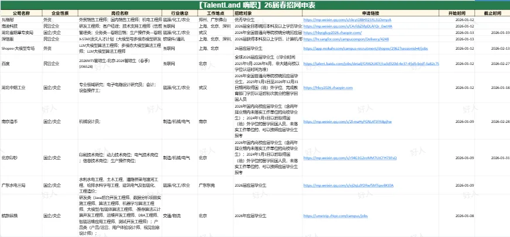Open the application link in the 北京印钞 row
The width and height of the screenshot is (510, 237).
tap(350, 158)
